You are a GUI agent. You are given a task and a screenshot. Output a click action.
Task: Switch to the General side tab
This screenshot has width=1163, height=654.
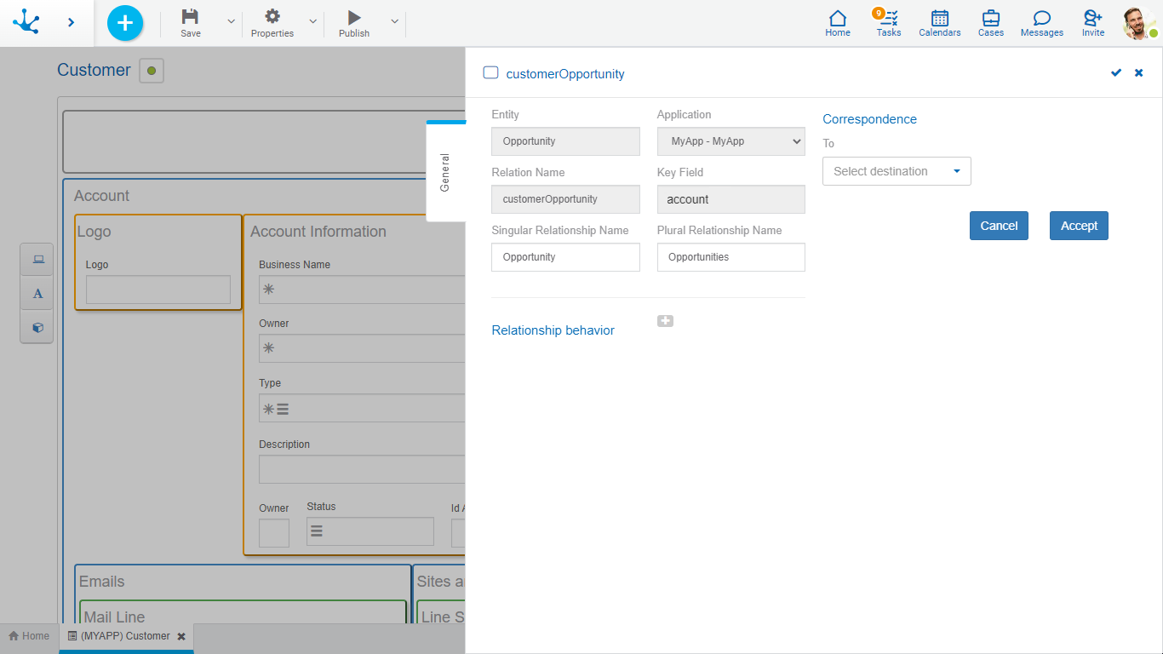tap(445, 172)
